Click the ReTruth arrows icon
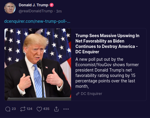150x118 pixels. [x=23, y=109]
